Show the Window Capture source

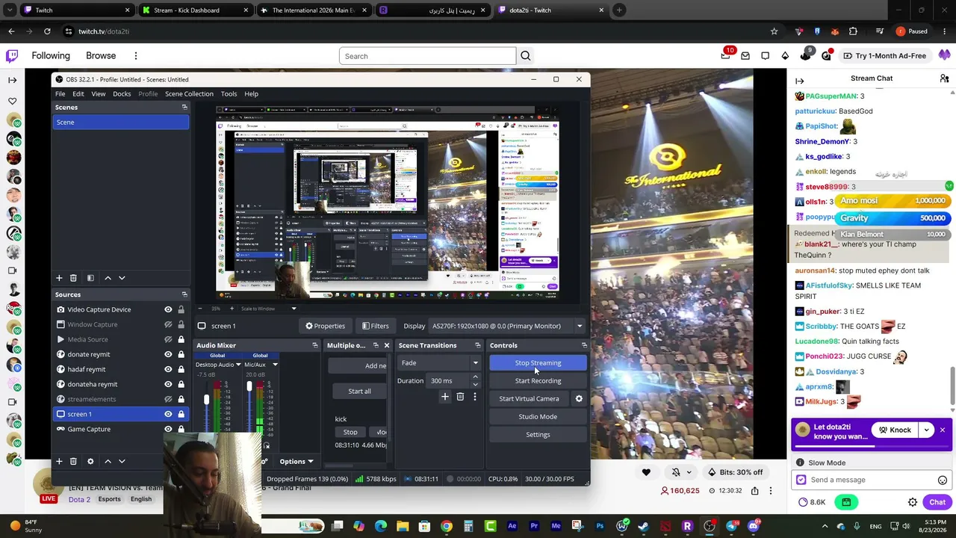point(168,324)
